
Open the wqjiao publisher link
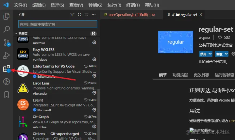tap(204, 38)
